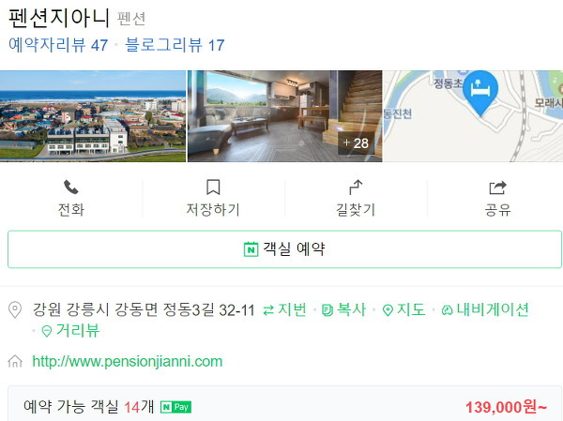
Task: Share the listing with the 공유 icon
Action: pos(497,187)
